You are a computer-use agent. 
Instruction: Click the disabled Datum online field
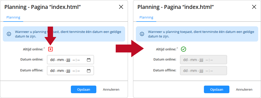coord(203,60)
